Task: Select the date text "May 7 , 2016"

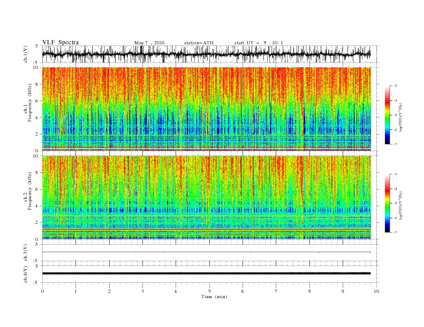Action: [149, 43]
